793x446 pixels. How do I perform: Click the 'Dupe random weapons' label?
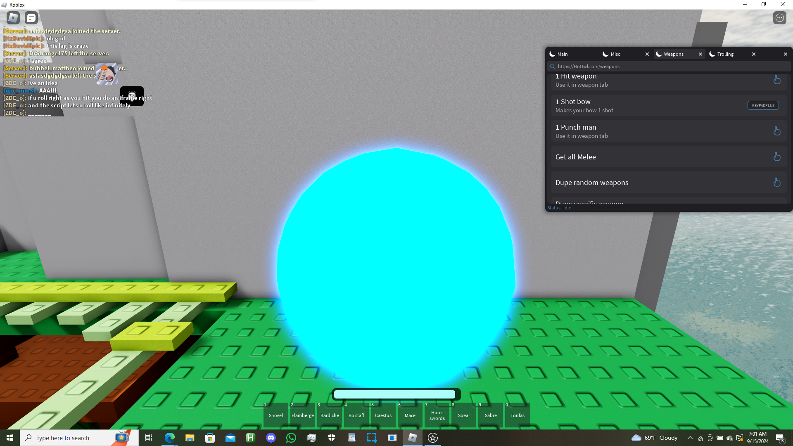(x=592, y=183)
